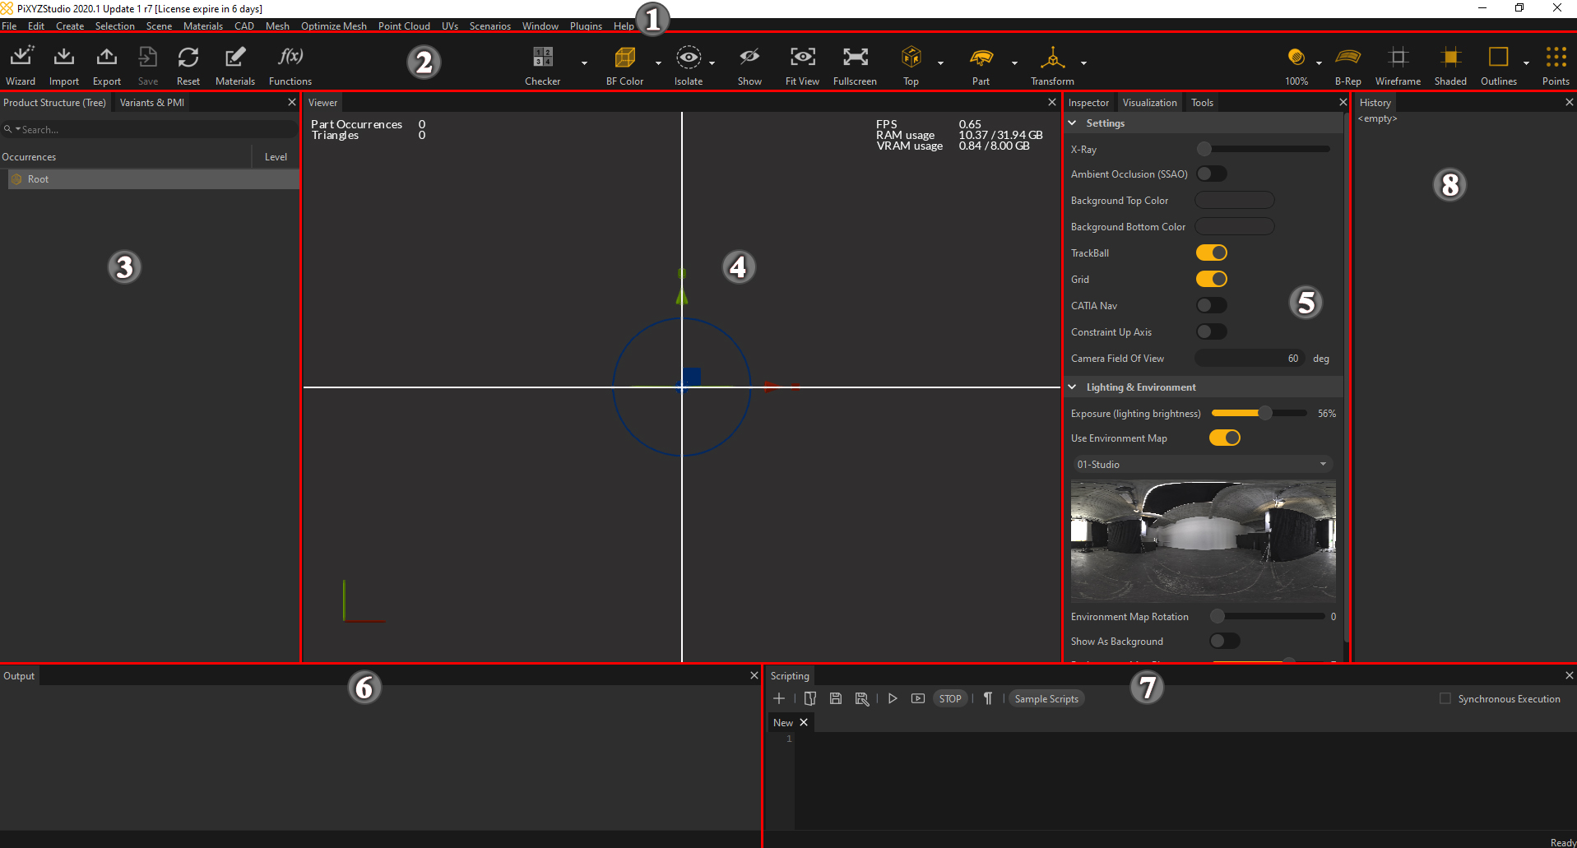
Task: Click the Sample Scripts button
Action: point(1046,698)
